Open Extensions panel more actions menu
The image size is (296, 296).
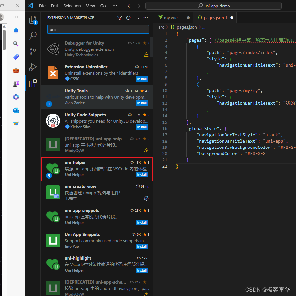pyautogui.click(x=146, y=18)
